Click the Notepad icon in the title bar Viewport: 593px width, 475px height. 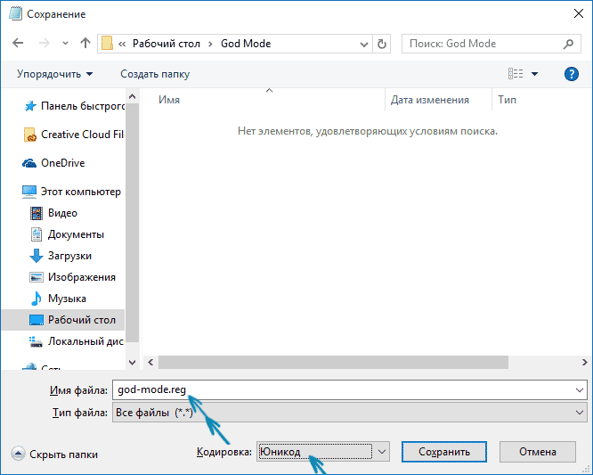[x=15, y=13]
